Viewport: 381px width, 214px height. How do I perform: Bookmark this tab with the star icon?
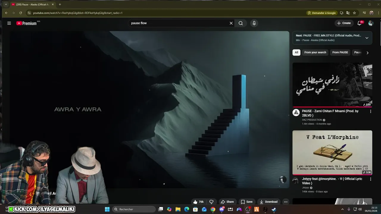(354, 13)
